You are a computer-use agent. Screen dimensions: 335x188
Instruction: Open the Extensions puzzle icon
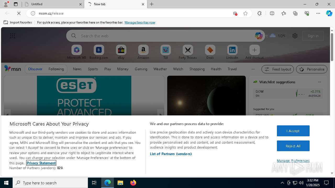[x=259, y=13]
